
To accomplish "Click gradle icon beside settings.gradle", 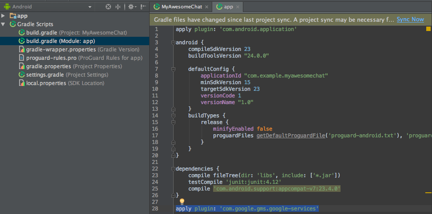I will 21,75.
